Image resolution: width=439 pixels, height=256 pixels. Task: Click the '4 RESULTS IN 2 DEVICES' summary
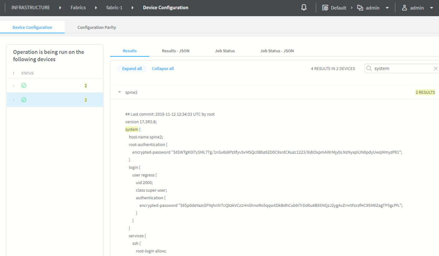pos(333,69)
